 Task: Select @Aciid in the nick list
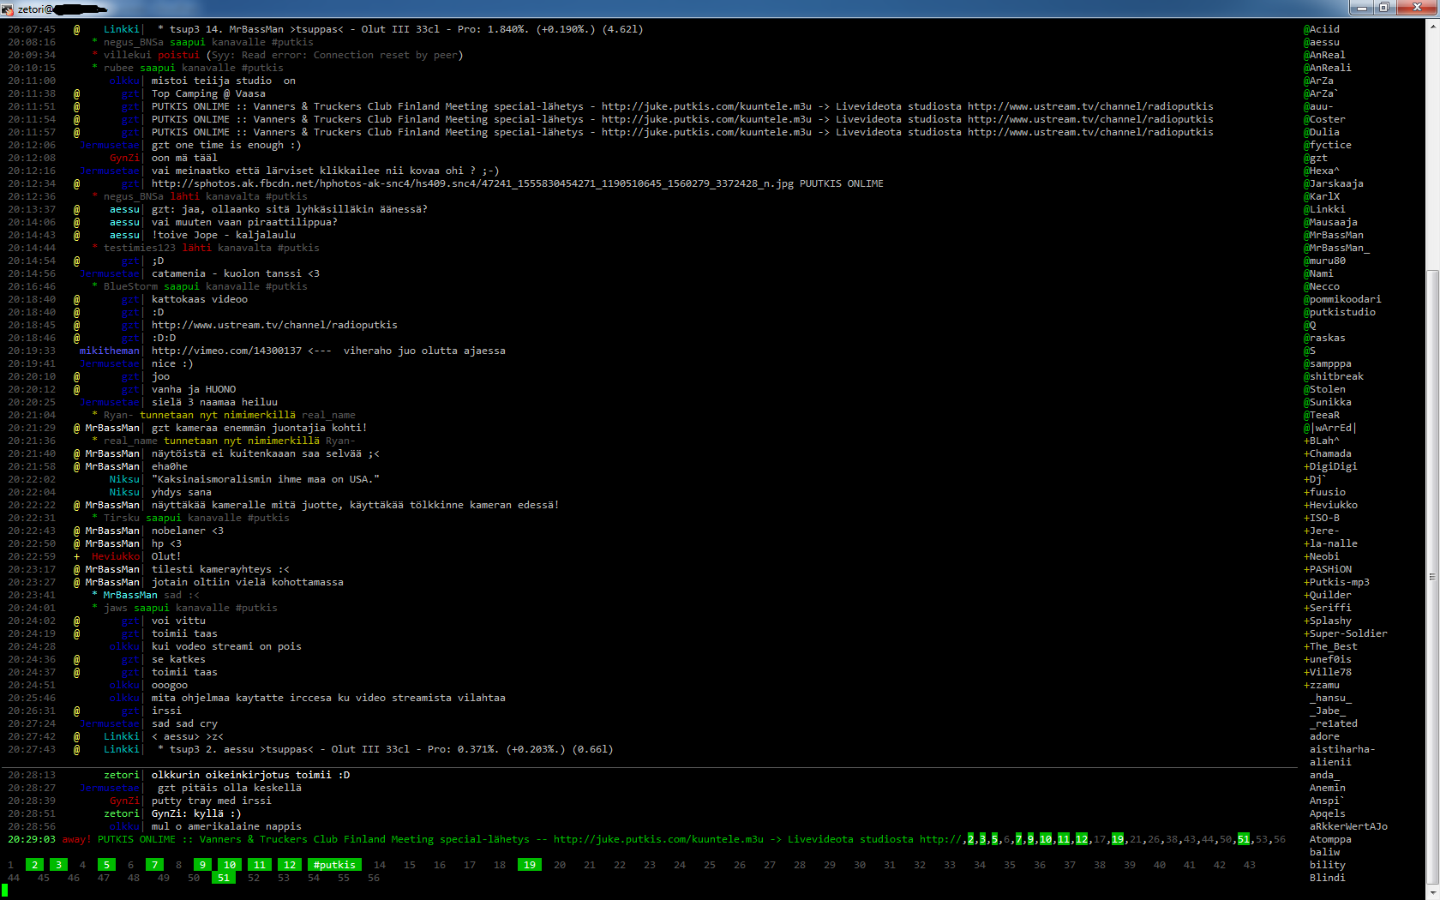(1321, 29)
